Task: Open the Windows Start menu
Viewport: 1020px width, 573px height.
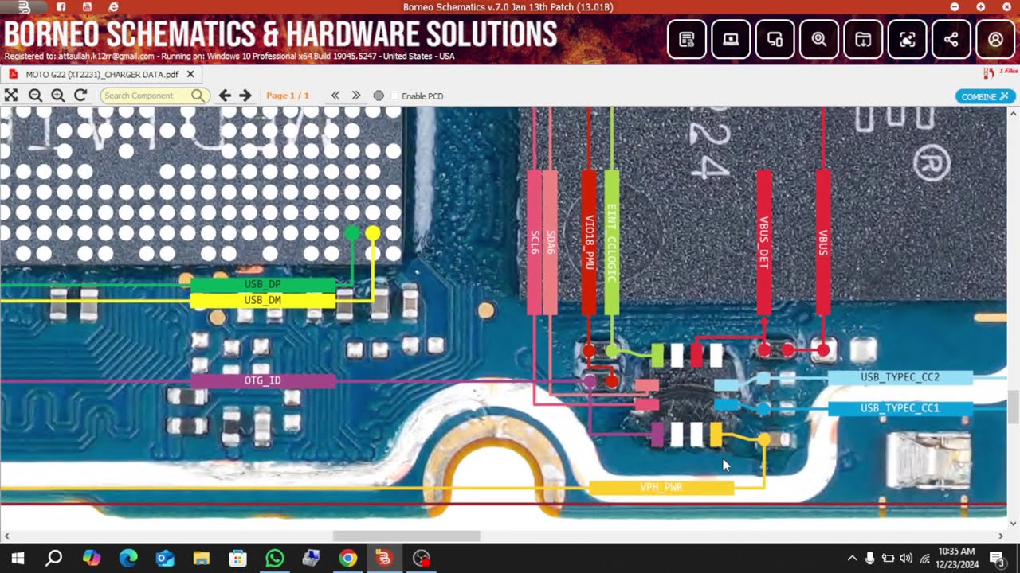Action: tap(17, 558)
